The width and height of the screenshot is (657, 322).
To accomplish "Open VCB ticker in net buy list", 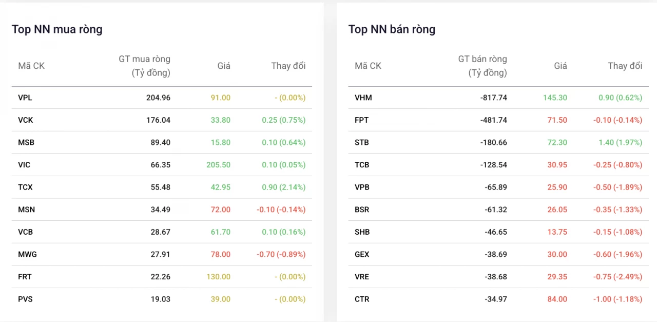I will coord(25,232).
